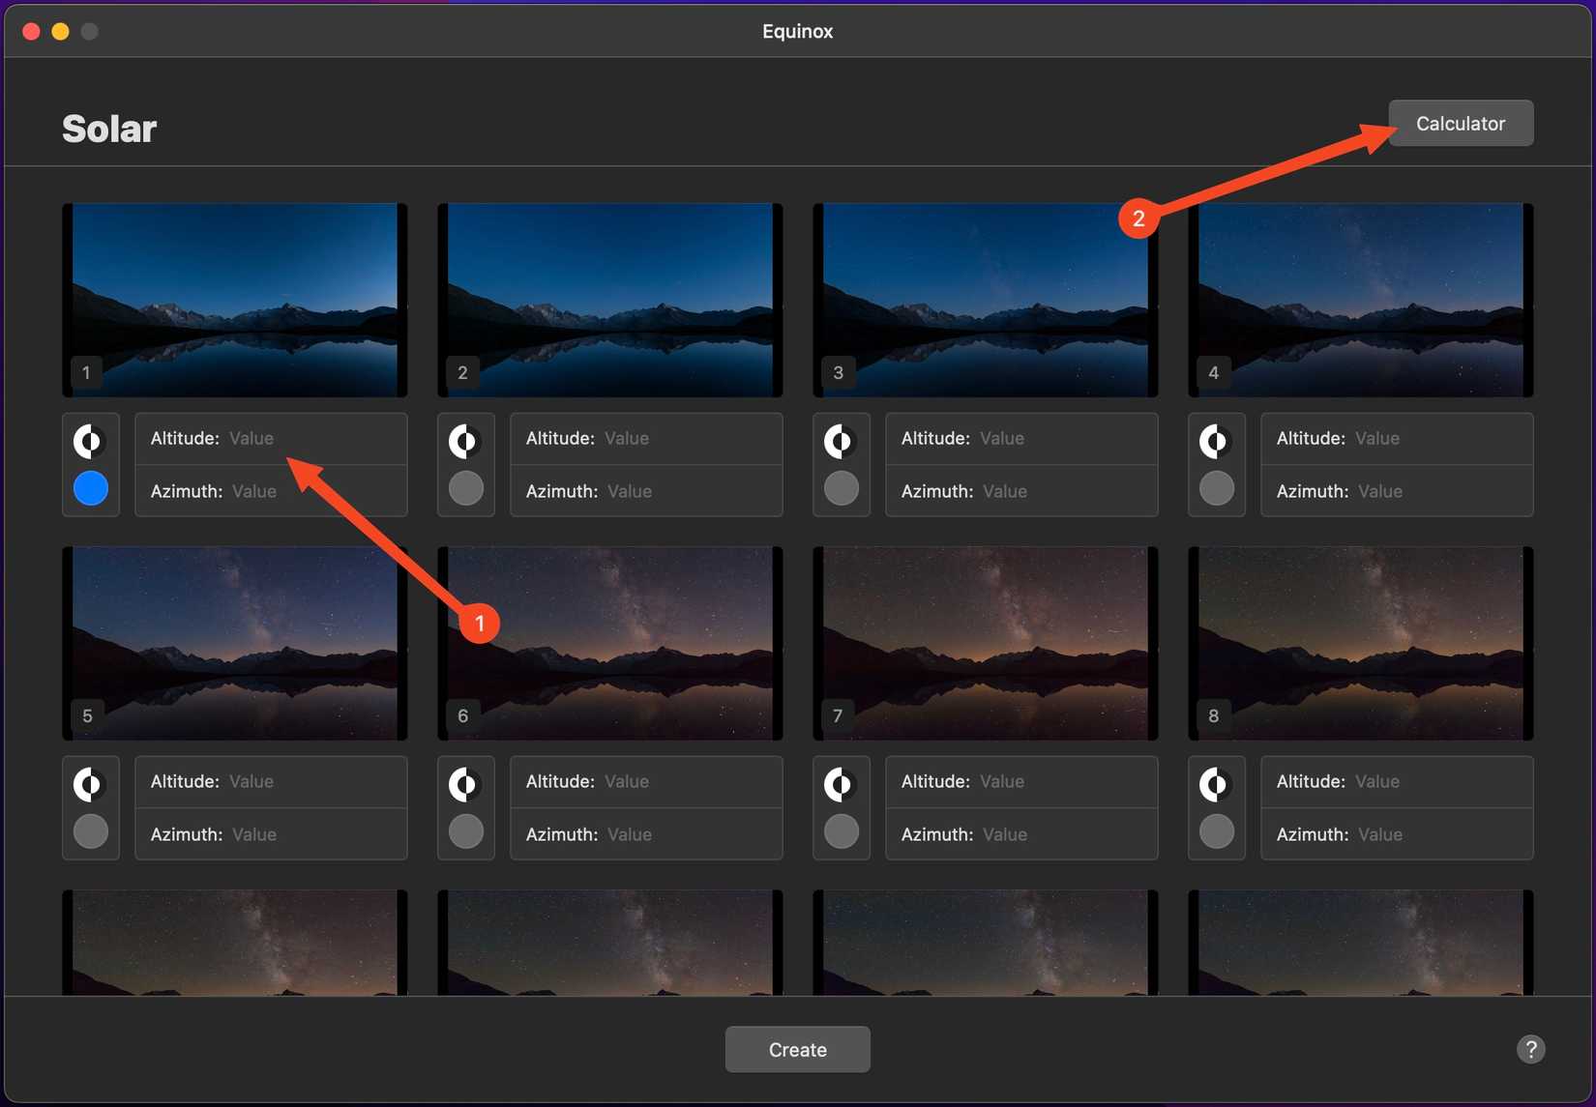Close the Equinox window with the red button
The width and height of the screenshot is (1596, 1107).
(x=31, y=31)
